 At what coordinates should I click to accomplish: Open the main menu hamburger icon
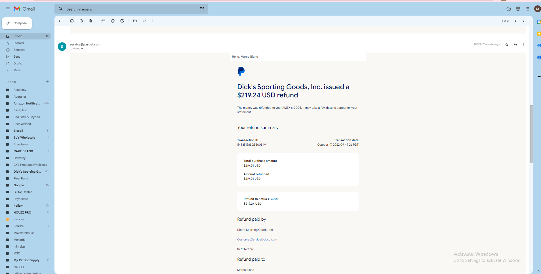8,9
